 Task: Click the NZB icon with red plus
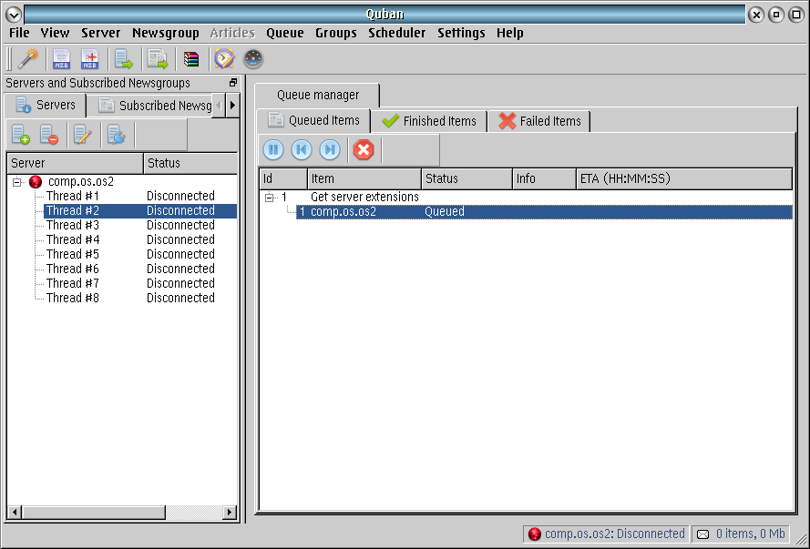click(89, 59)
